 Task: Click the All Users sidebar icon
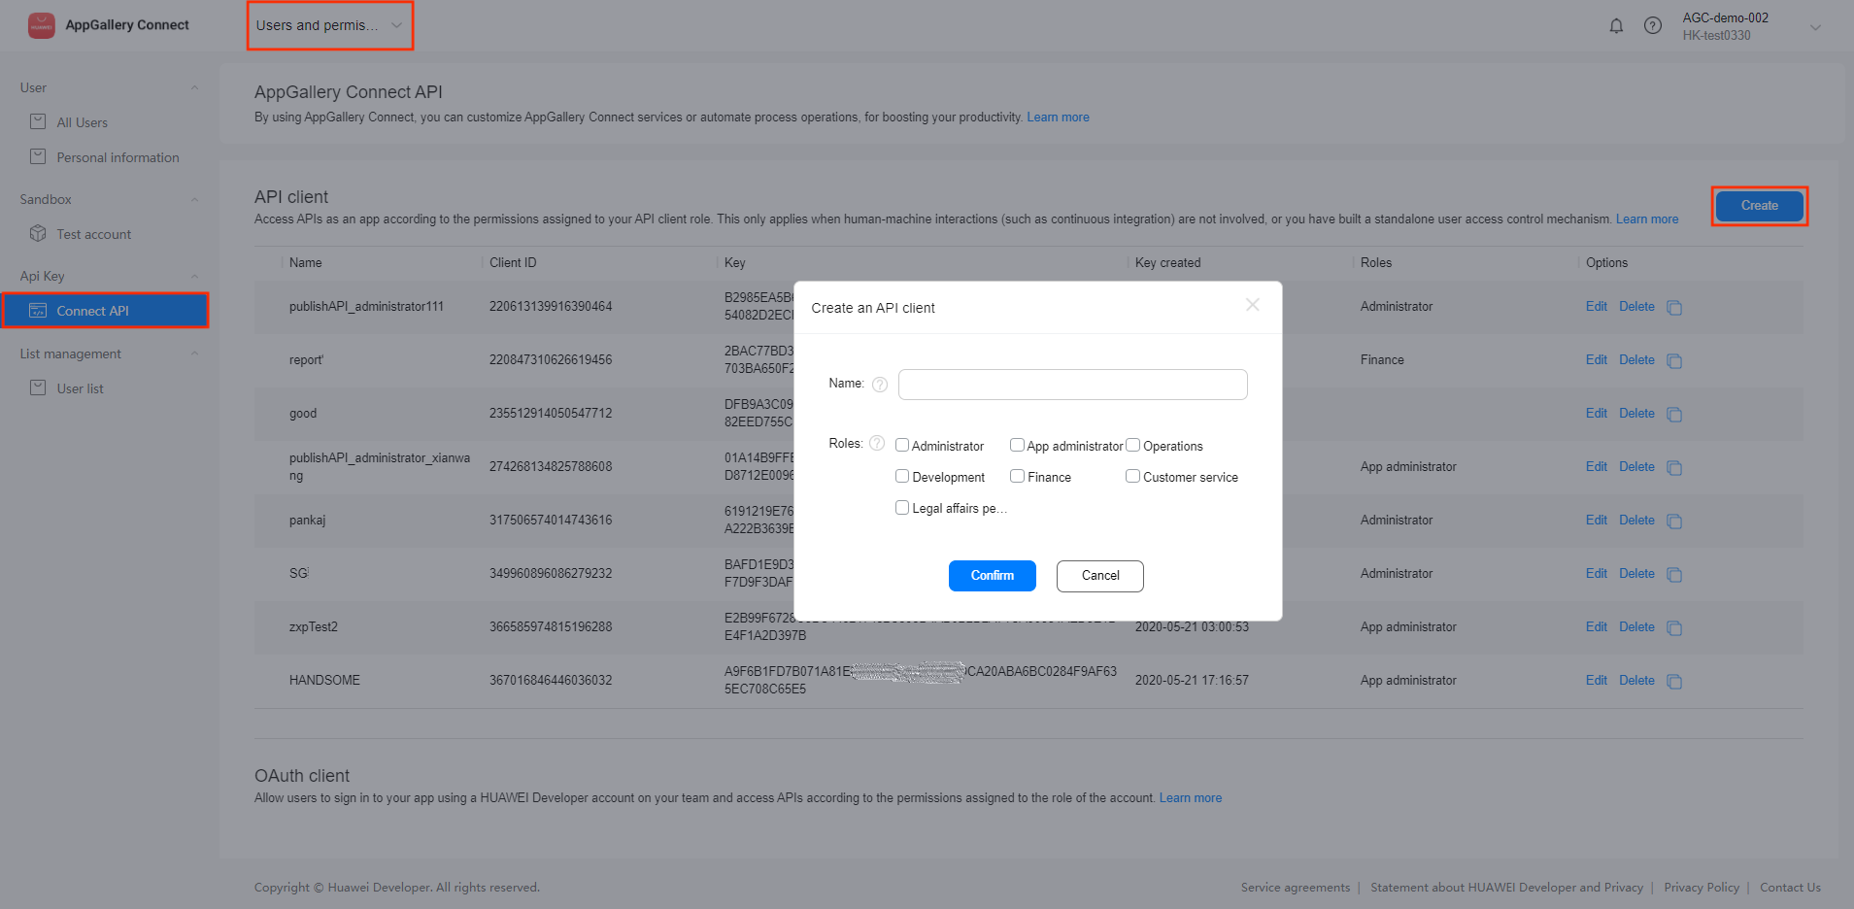click(x=38, y=122)
